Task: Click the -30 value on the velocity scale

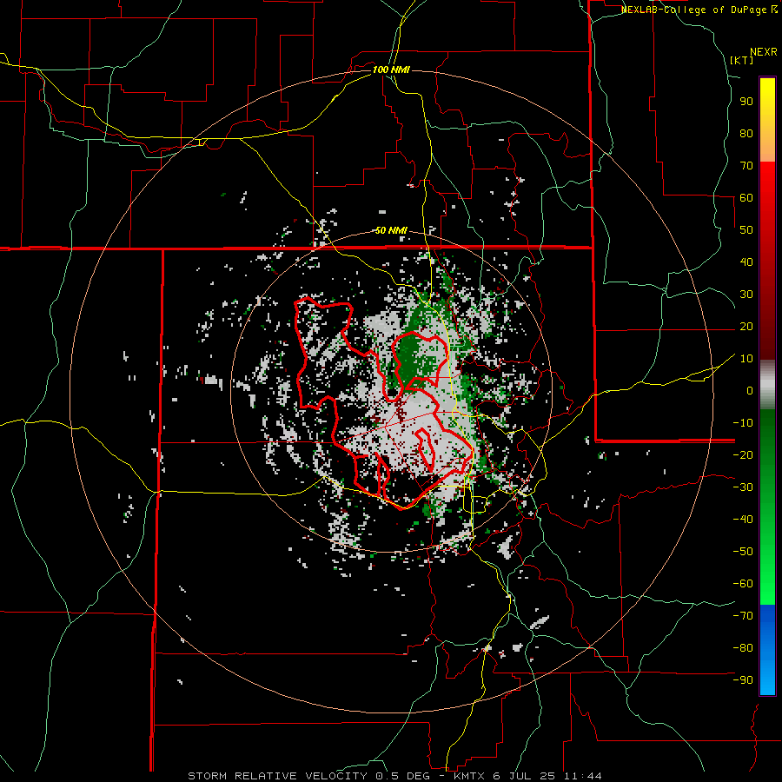Action: tap(743, 487)
